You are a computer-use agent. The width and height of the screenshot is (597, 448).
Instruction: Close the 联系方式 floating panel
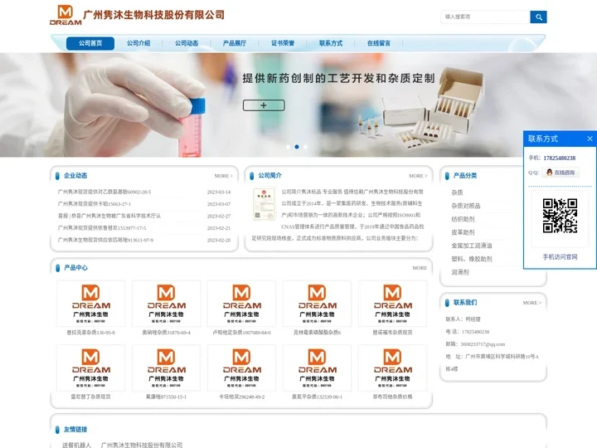point(590,139)
